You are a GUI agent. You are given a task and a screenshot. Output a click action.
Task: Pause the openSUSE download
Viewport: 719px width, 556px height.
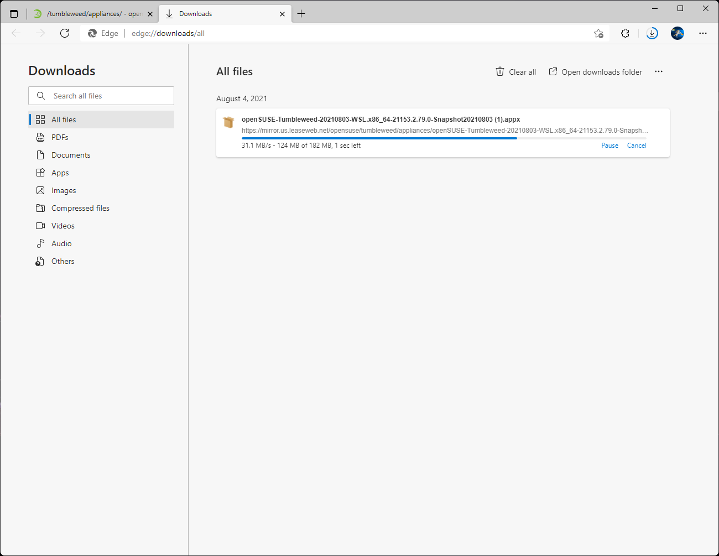coord(610,146)
